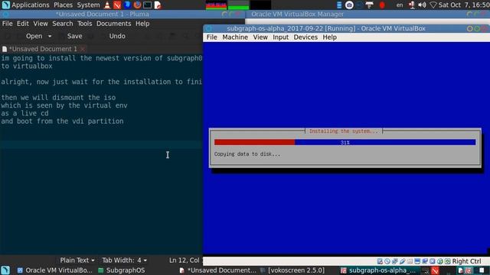The image size is (490, 275).
Task: Open the volume control in system tray
Action: (x=422, y=5)
